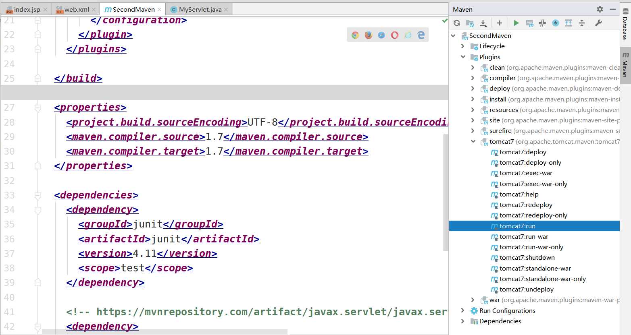
Task: Close the MyServlet.java tab
Action: click(x=226, y=10)
